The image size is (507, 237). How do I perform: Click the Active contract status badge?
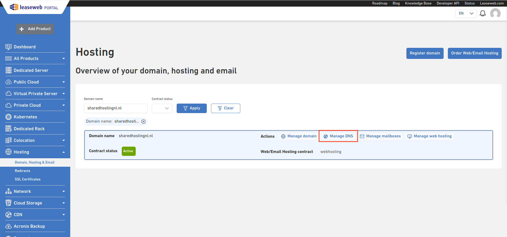click(x=129, y=151)
